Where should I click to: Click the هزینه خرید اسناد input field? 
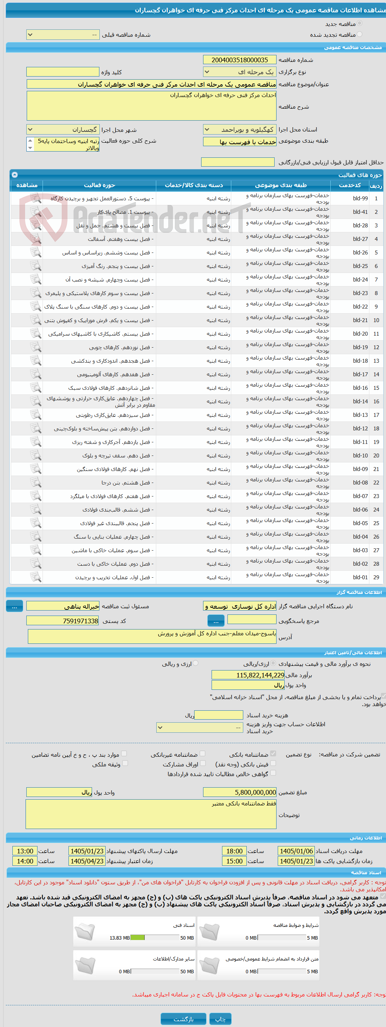(x=219, y=715)
